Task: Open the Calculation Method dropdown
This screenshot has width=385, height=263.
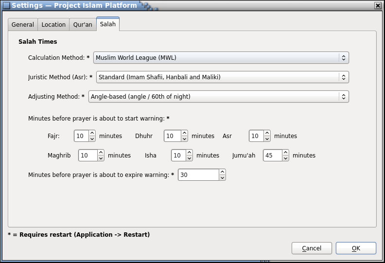Action: tap(221, 58)
